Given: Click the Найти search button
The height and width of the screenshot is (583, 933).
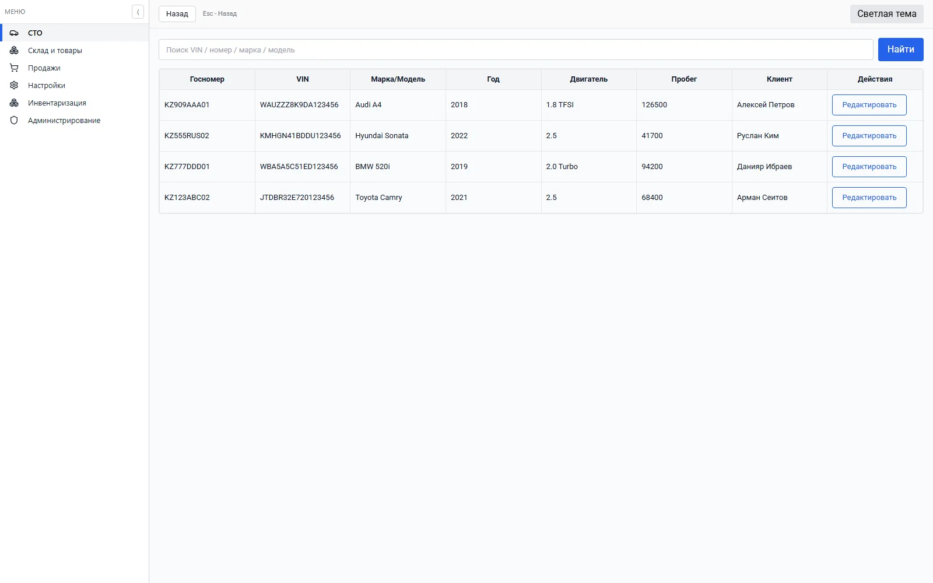Looking at the screenshot, I should tap(900, 50).
